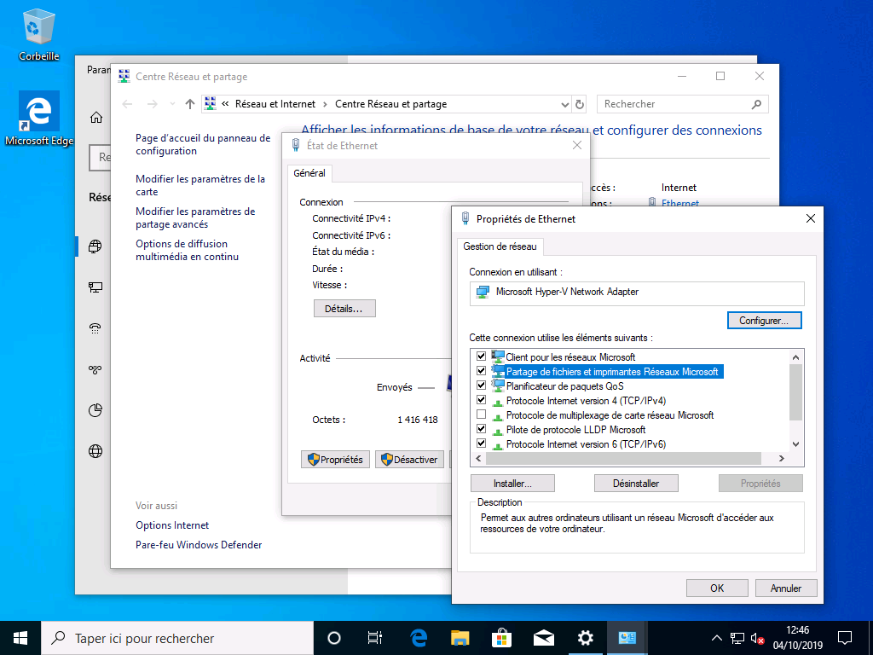Open Cortana circle icon on taskbar
This screenshot has width=873, height=655.
(x=333, y=638)
